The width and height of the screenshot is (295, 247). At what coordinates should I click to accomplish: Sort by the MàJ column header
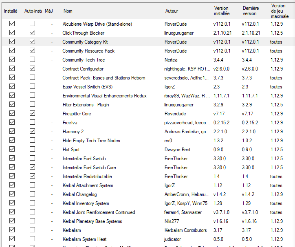pyautogui.click(x=49, y=11)
